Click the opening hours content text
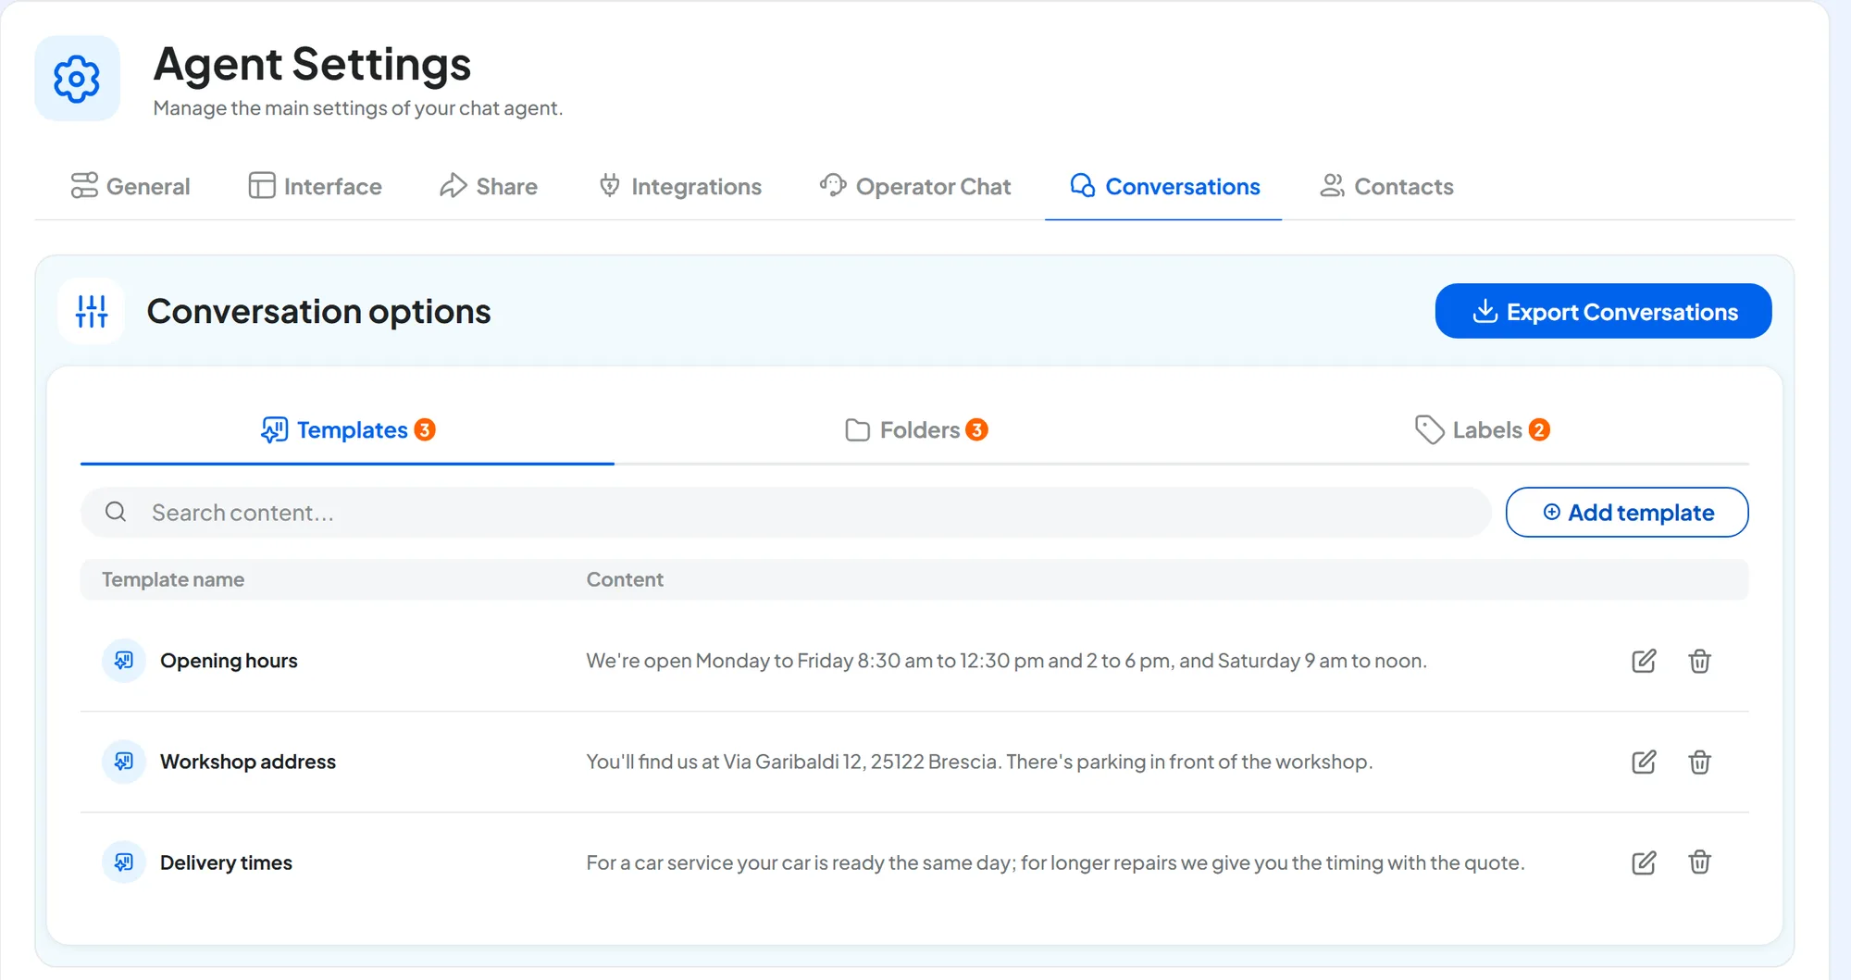This screenshot has width=1851, height=980. coord(1006,661)
